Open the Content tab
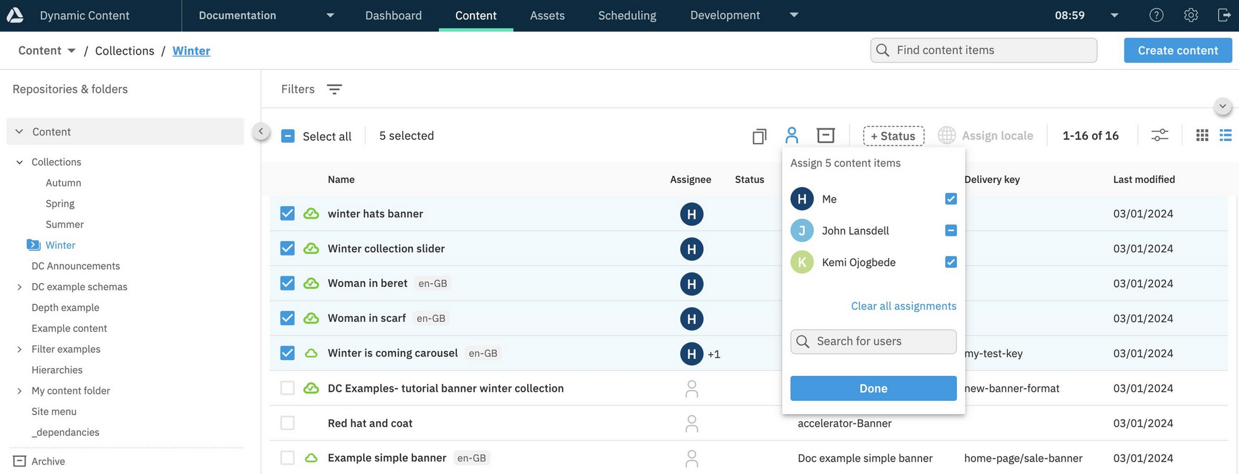The width and height of the screenshot is (1239, 474). click(x=476, y=15)
